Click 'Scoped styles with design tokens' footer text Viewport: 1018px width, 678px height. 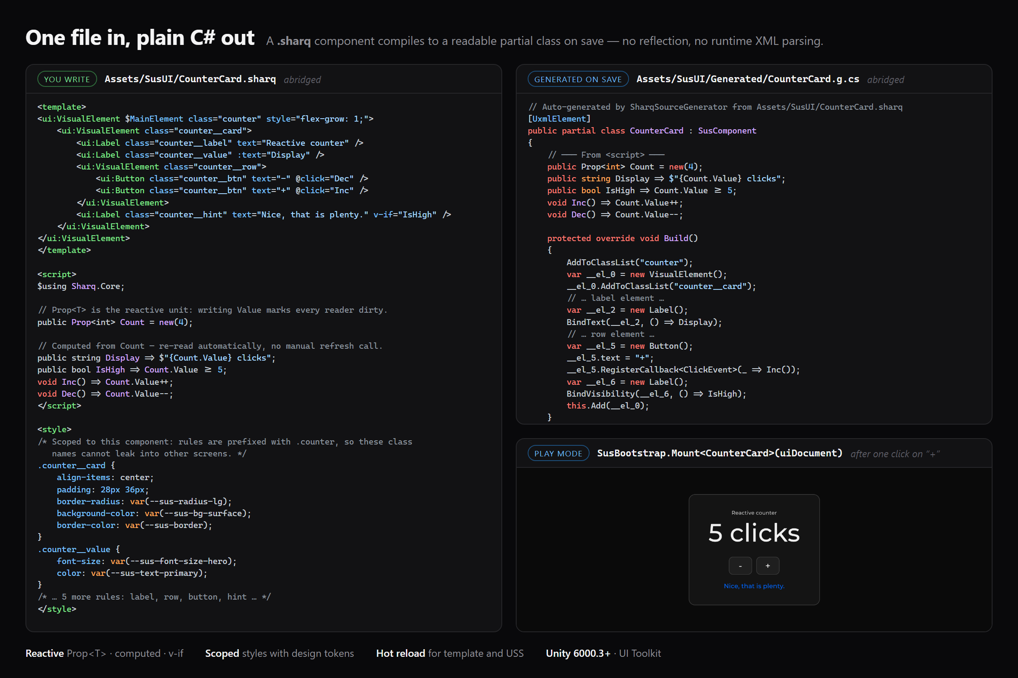pyautogui.click(x=280, y=653)
